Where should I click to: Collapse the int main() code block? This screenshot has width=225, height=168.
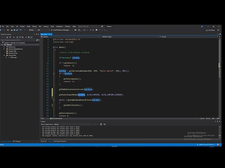tap(53, 47)
